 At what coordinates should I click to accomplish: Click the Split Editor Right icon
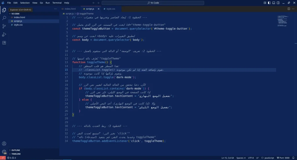[289, 9]
